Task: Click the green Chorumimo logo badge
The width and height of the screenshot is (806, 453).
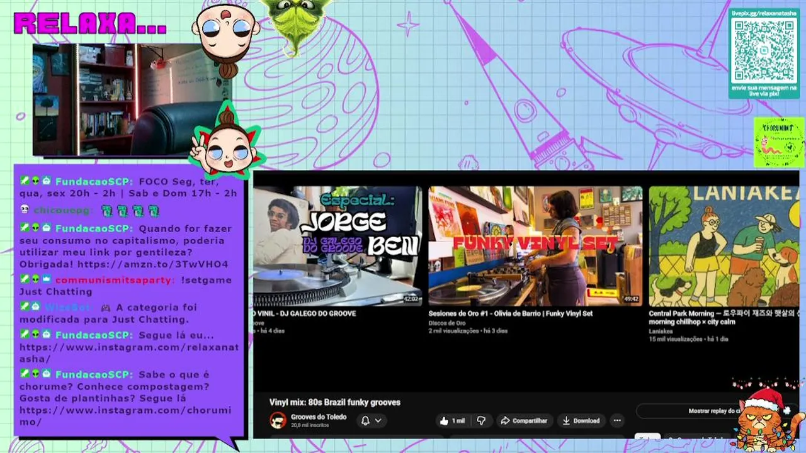Action: tap(779, 142)
